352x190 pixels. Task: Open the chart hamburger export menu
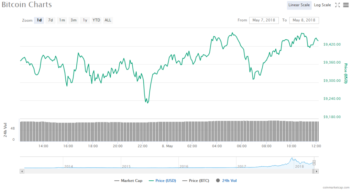[345, 5]
